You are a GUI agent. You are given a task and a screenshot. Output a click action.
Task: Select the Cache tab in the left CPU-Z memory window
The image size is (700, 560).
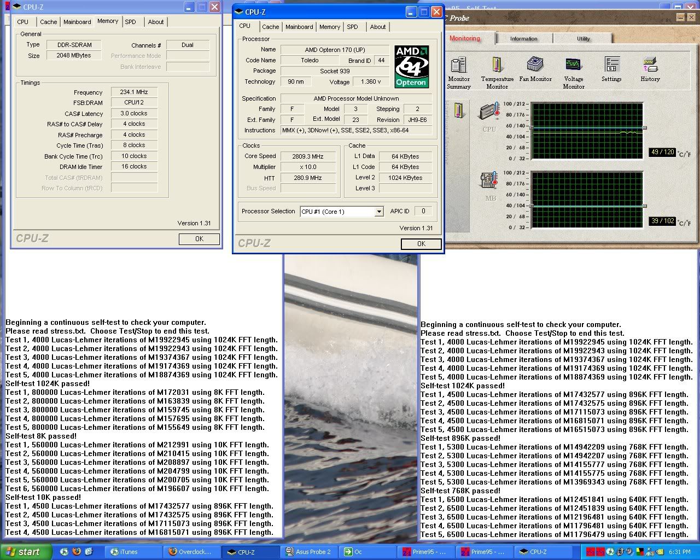point(48,22)
